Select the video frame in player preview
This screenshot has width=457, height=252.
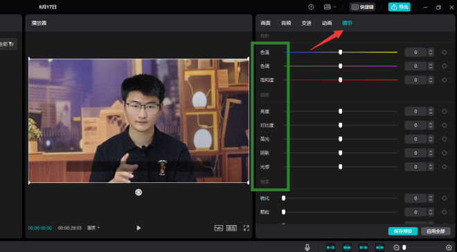[x=138, y=121]
